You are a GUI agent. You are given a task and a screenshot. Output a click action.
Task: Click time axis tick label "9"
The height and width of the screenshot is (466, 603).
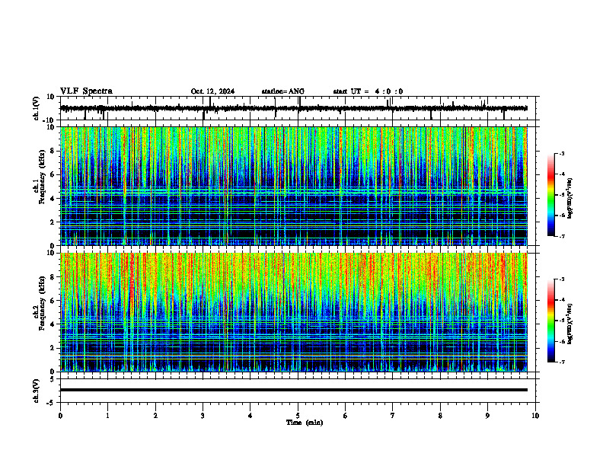[487, 416]
